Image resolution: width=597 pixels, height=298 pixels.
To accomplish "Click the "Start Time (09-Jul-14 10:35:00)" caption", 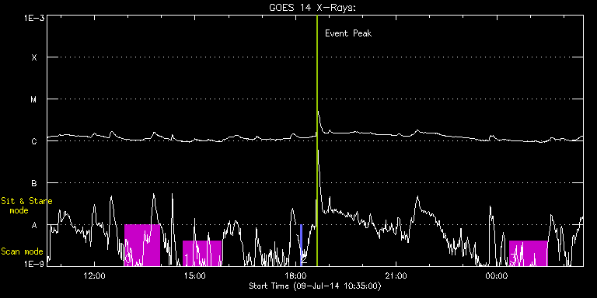I will coord(315,286).
